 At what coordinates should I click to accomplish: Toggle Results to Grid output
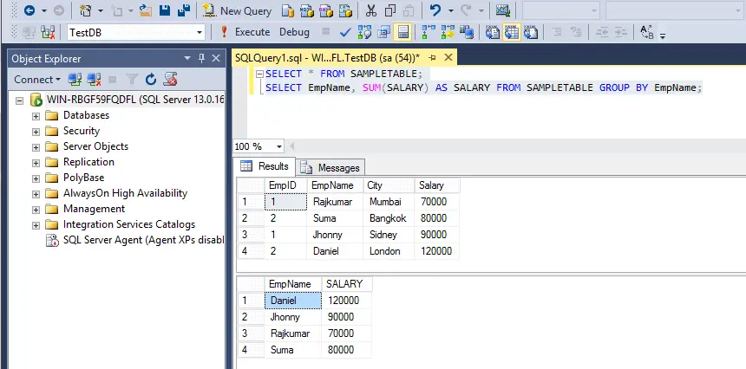(x=512, y=32)
